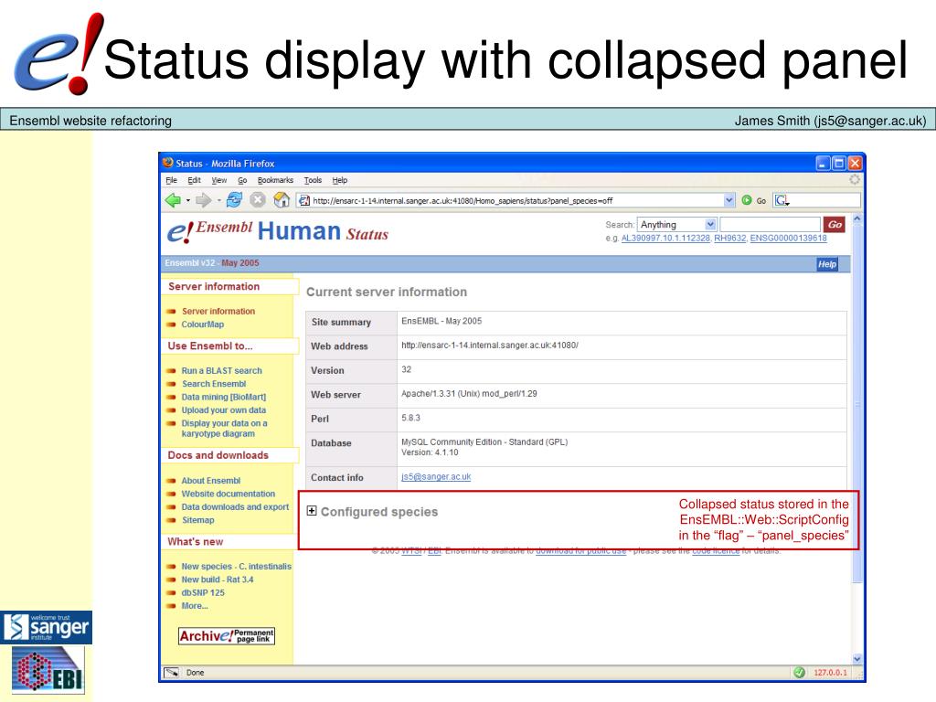Follow the AL390997.10.1.112328 example link
Viewport: 936px width, 702px height.
point(665,239)
